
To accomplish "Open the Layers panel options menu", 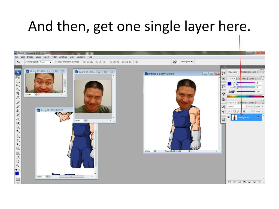I will pos(263,103).
